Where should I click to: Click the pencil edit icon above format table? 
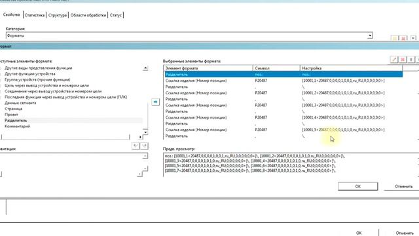click(x=394, y=59)
